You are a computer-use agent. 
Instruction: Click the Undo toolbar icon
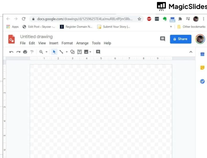[x=11, y=52]
